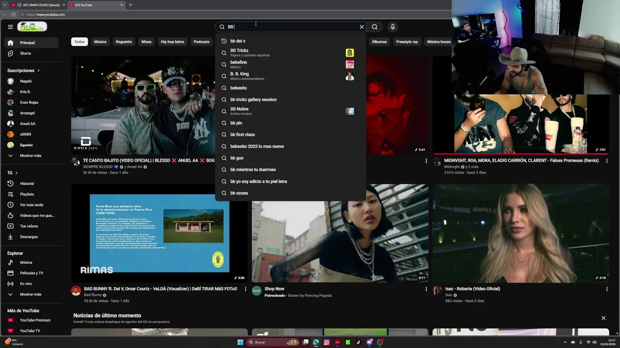Open Nagaki channel subscription
620x348 pixels.
[x=31, y=81]
